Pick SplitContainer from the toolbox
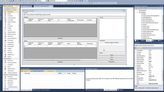164x92 pixels. coord(11,69)
